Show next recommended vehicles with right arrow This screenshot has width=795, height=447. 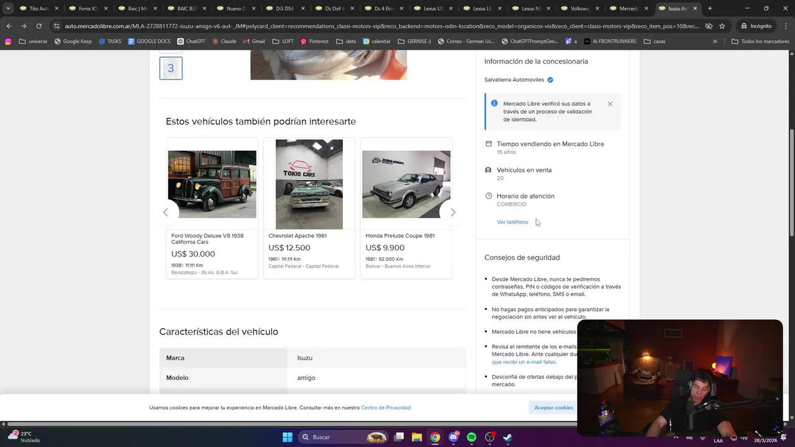tap(453, 212)
